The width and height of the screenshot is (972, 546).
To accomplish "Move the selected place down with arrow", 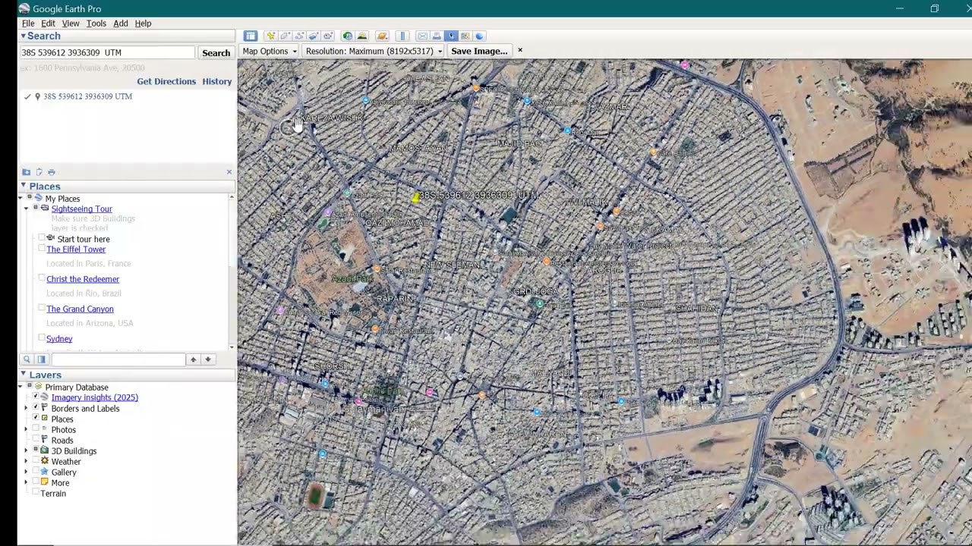I will [x=209, y=359].
